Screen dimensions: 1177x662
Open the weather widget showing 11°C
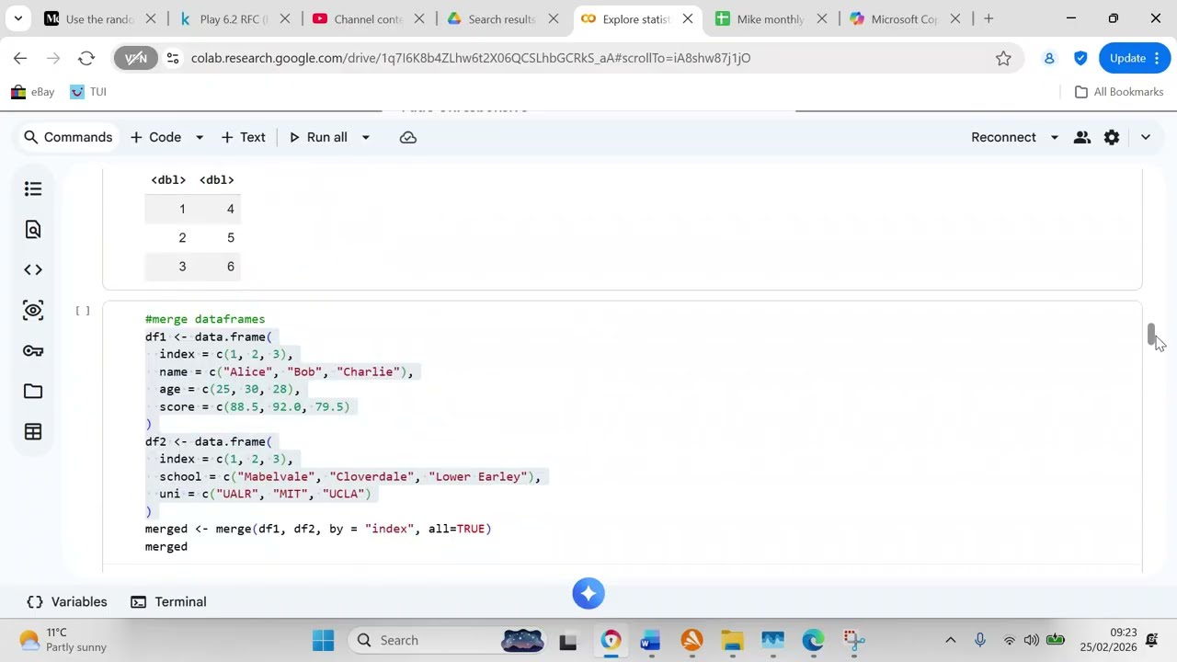point(63,640)
